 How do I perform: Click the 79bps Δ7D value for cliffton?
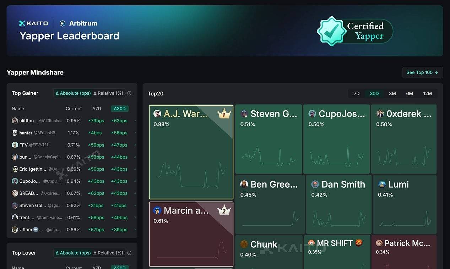pos(96,121)
